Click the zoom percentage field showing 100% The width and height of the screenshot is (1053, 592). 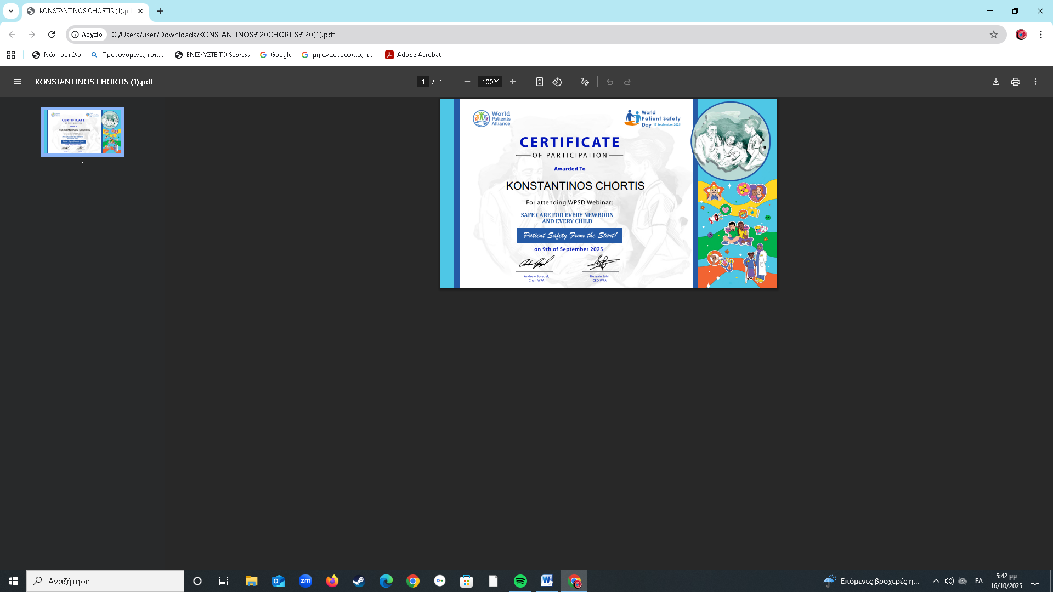(x=490, y=82)
